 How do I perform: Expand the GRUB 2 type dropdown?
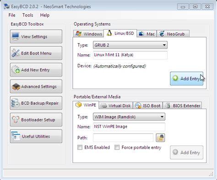(130, 45)
